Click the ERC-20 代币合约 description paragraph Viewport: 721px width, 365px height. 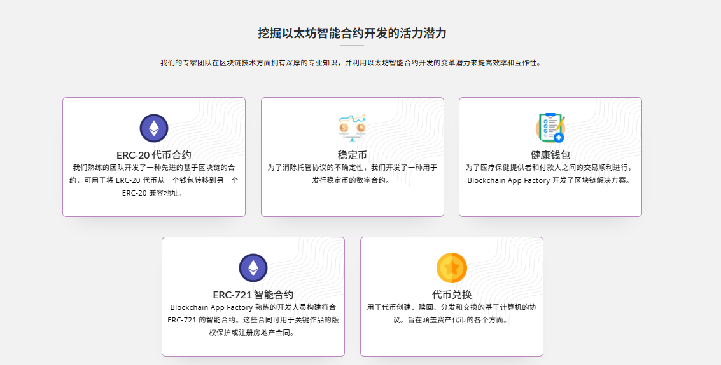click(153, 180)
